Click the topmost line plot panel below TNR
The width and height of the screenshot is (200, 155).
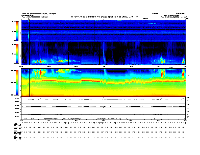coord(104,99)
